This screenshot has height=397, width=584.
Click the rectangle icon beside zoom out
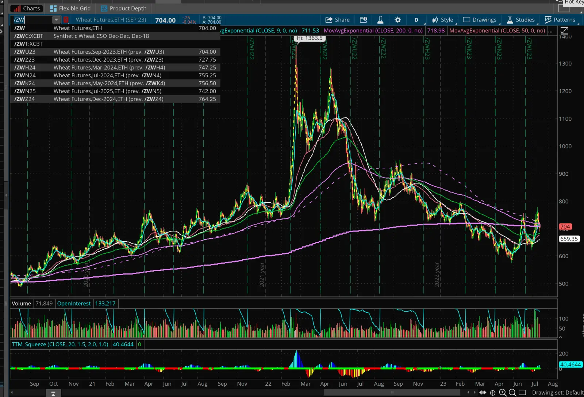click(522, 393)
